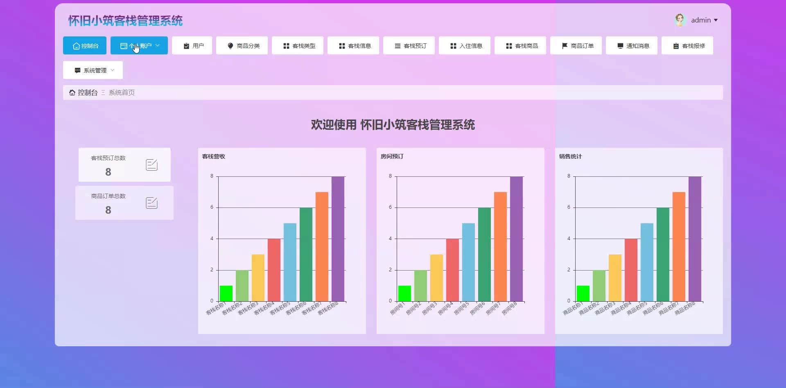Screen dimensions: 786x388
Task: Click the orange 商品名称7 bar in 销售统计
Action: pyautogui.click(x=679, y=247)
